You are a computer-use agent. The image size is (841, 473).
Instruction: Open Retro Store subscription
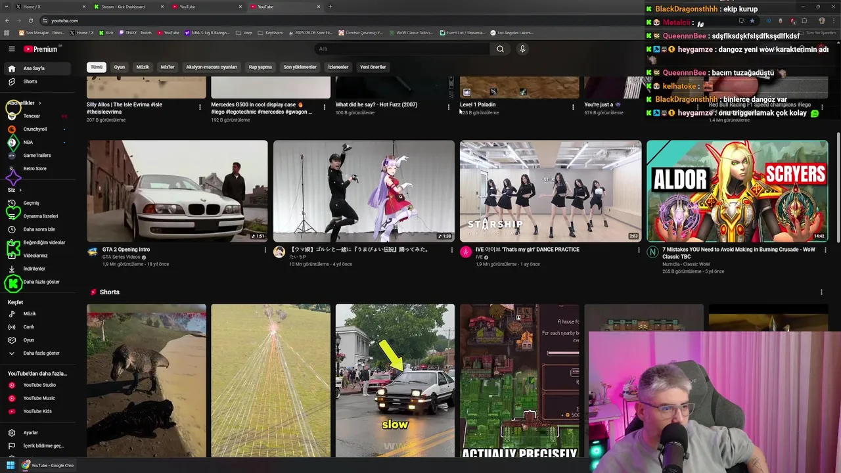point(37,168)
